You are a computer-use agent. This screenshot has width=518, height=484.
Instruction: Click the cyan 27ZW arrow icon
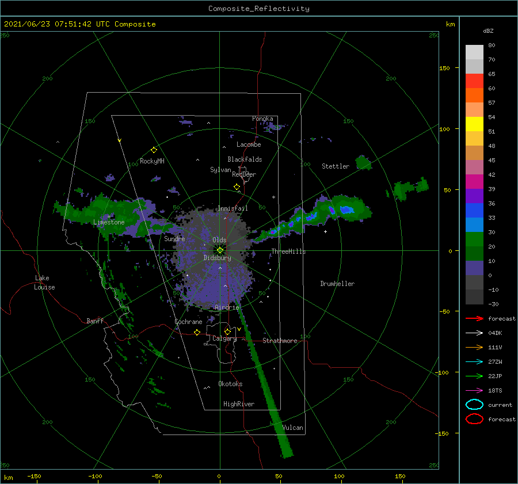pyautogui.click(x=474, y=362)
